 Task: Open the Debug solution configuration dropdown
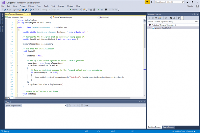click(46, 10)
